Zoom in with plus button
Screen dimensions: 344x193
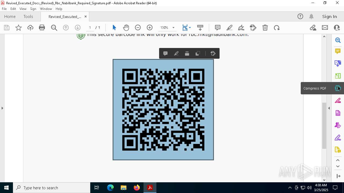click(x=150, y=28)
